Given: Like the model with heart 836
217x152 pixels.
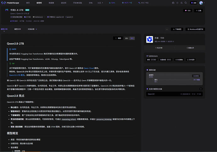Looking at the screenshot, I should 188,10.
